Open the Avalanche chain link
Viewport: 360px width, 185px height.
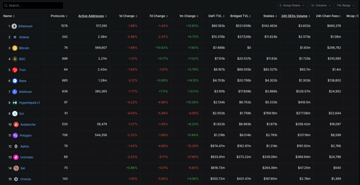coord(28,124)
